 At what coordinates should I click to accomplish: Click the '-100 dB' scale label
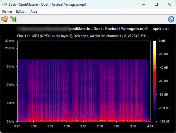(164, 108)
